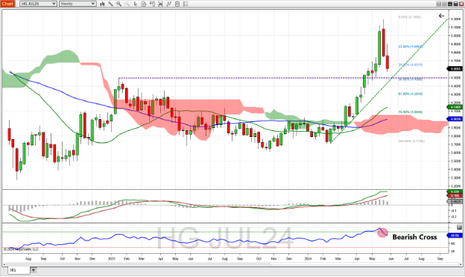Screen dimensions: 465x277
Task: Open the HG JUL24 instrument selector dropdown
Action: click(38, 4)
